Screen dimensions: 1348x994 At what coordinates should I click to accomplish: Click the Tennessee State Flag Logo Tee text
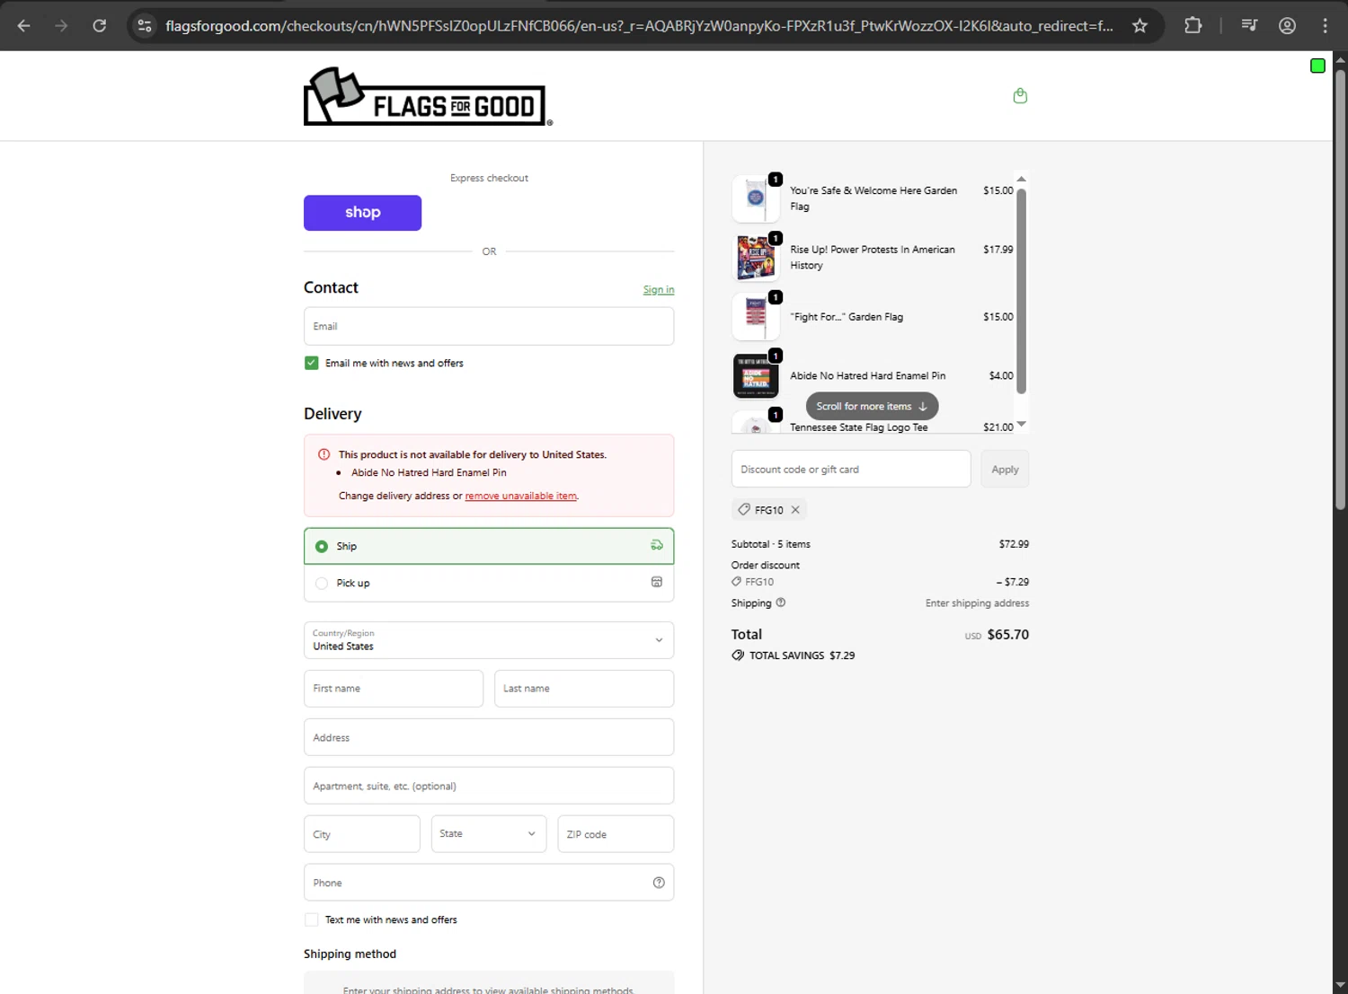pos(859,427)
